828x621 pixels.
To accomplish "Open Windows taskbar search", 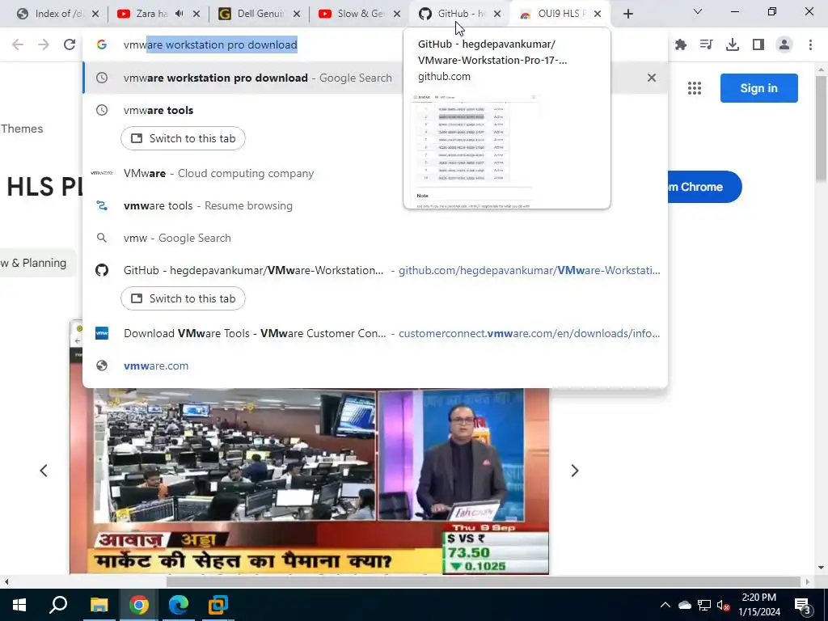I will [x=58, y=605].
